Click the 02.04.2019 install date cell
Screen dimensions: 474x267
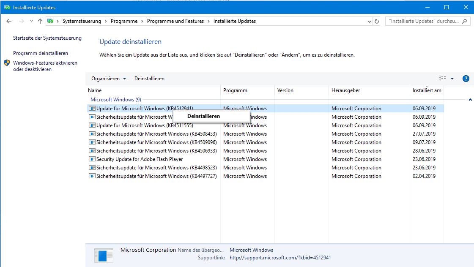point(424,176)
